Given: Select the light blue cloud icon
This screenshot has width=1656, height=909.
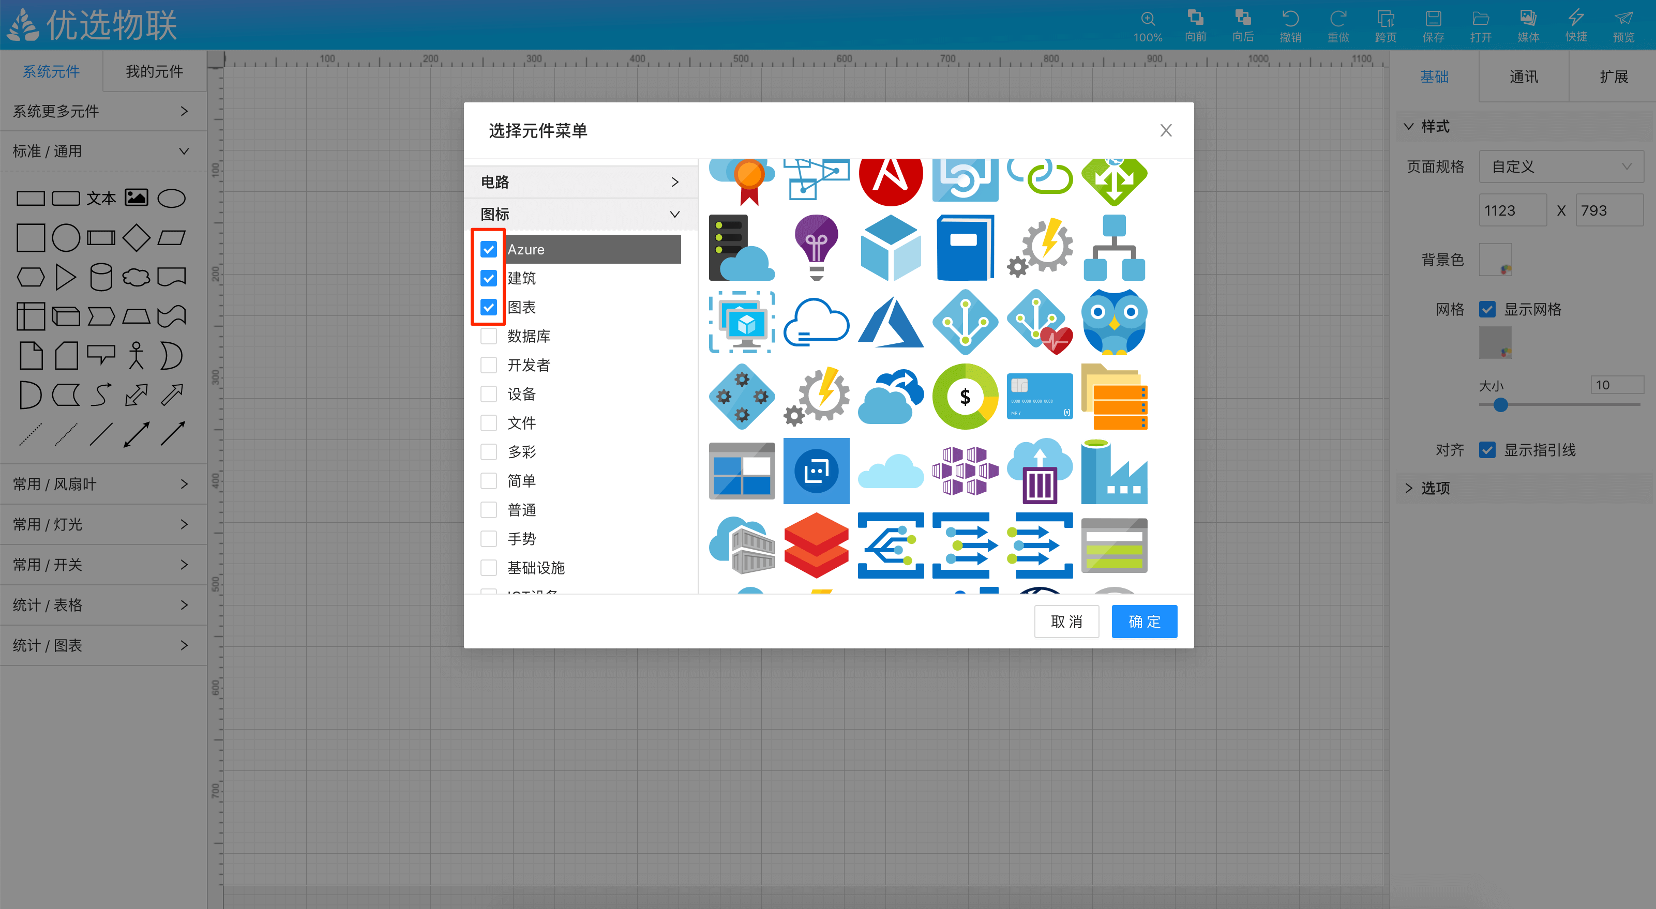Looking at the screenshot, I should pyautogui.click(x=891, y=471).
